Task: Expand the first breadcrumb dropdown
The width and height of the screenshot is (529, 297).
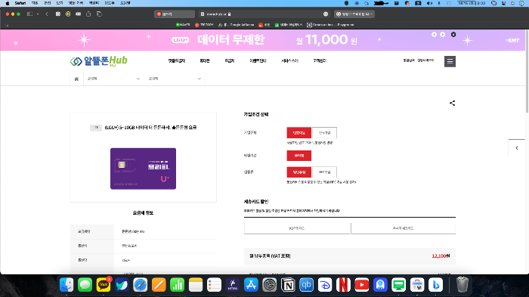Action: pos(113,79)
